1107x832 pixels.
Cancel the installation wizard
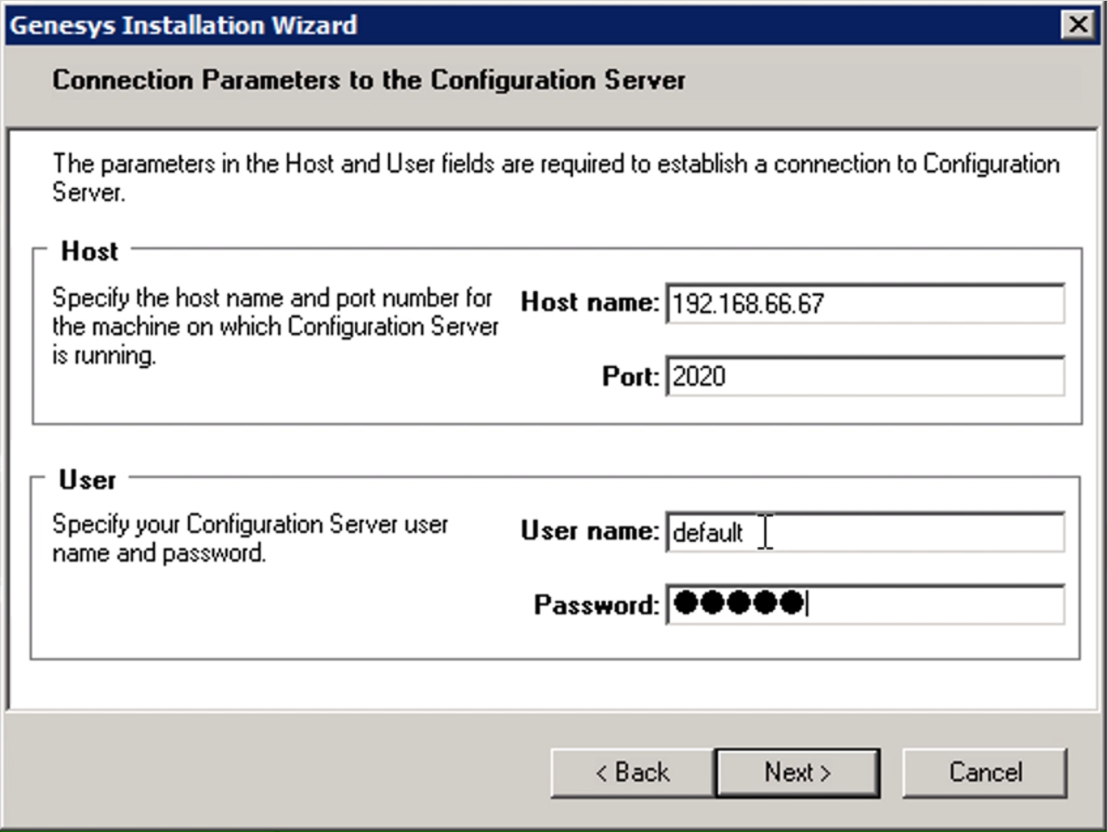tap(985, 773)
